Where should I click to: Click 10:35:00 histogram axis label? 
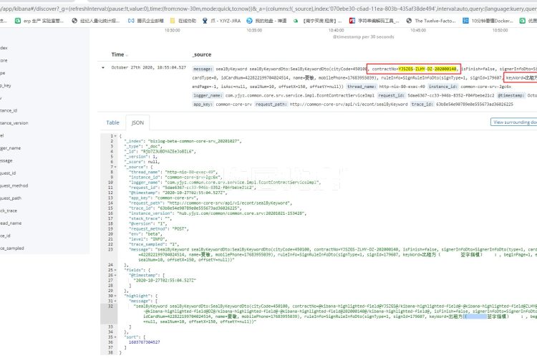tap(254, 30)
